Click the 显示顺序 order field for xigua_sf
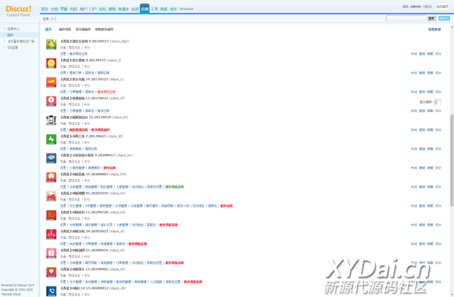454x297 pixels. (437, 102)
